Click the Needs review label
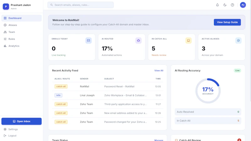The height and width of the screenshot is (141, 251). pos(159,55)
